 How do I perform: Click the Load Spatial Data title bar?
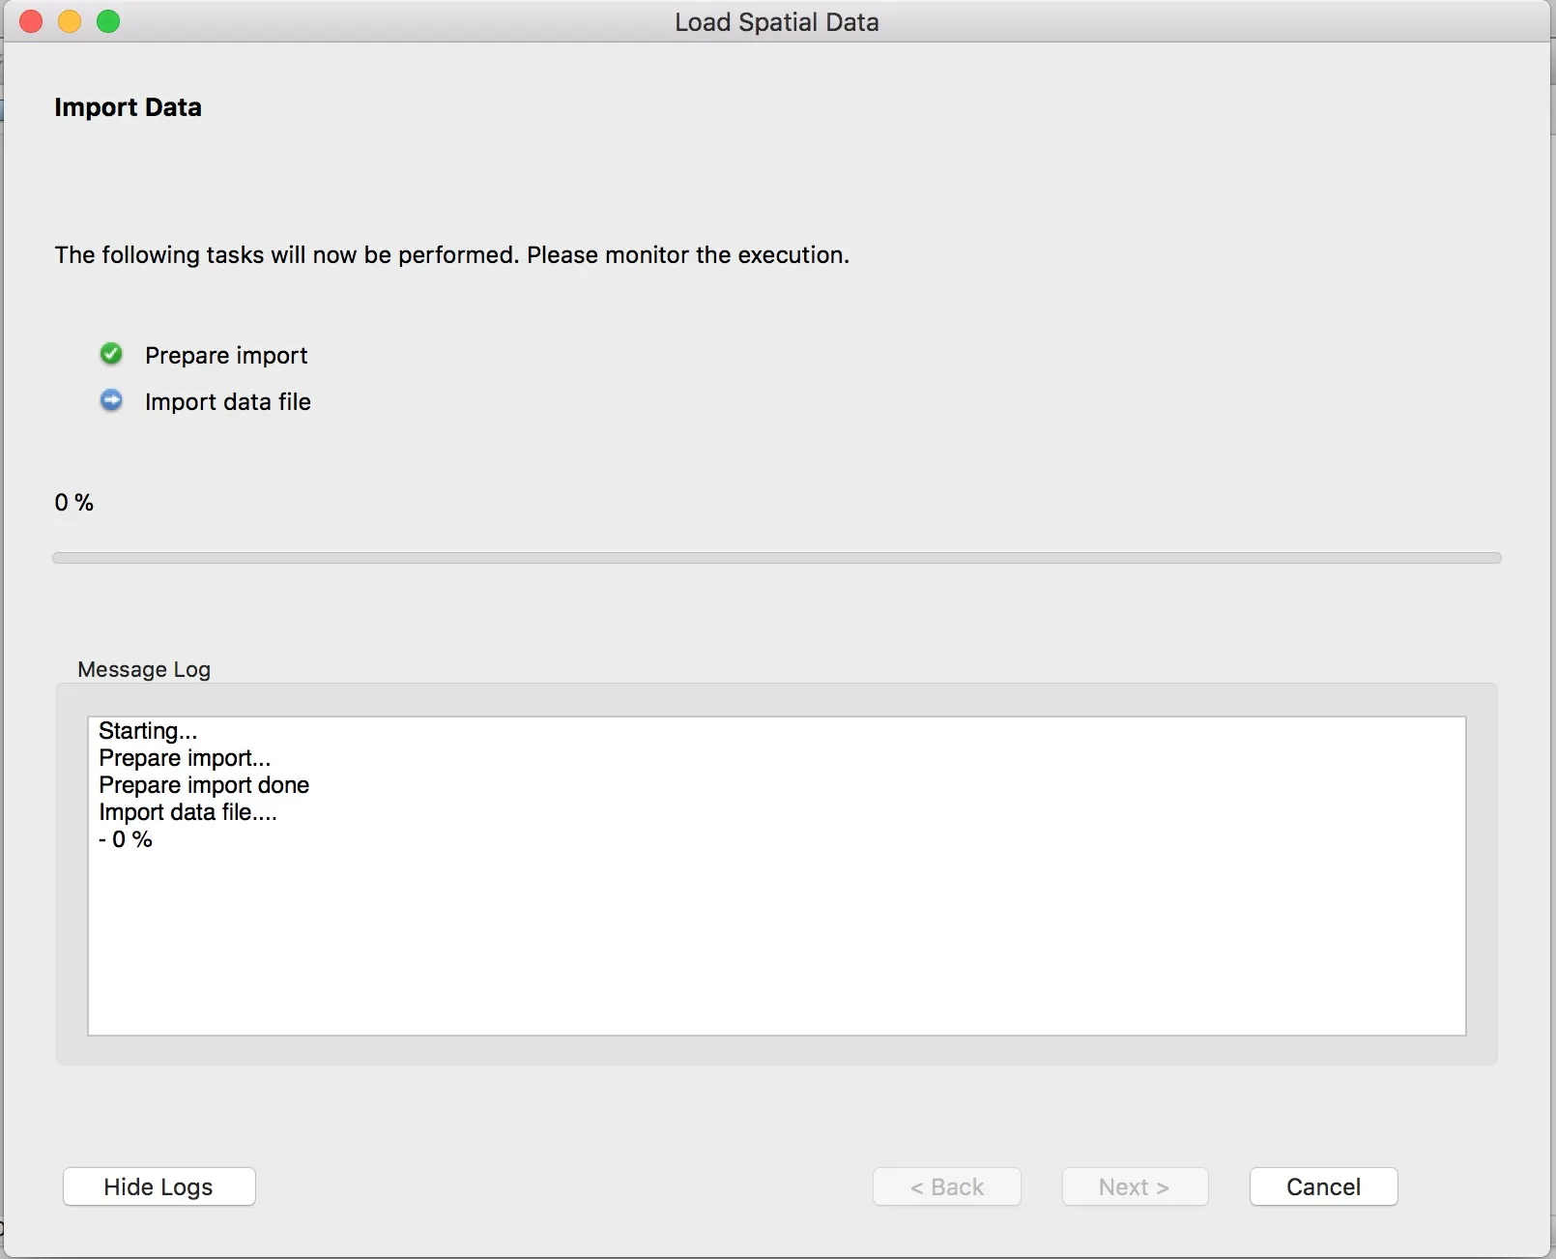click(x=776, y=21)
